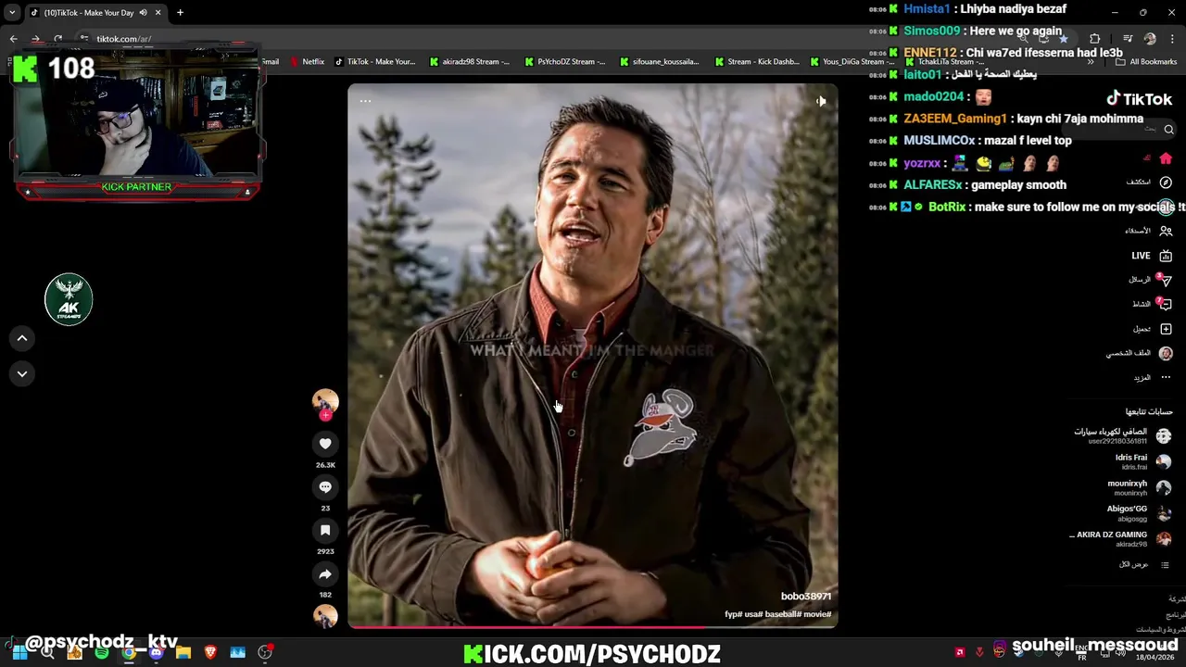Click the tiktok.com address bar

pos(124,39)
